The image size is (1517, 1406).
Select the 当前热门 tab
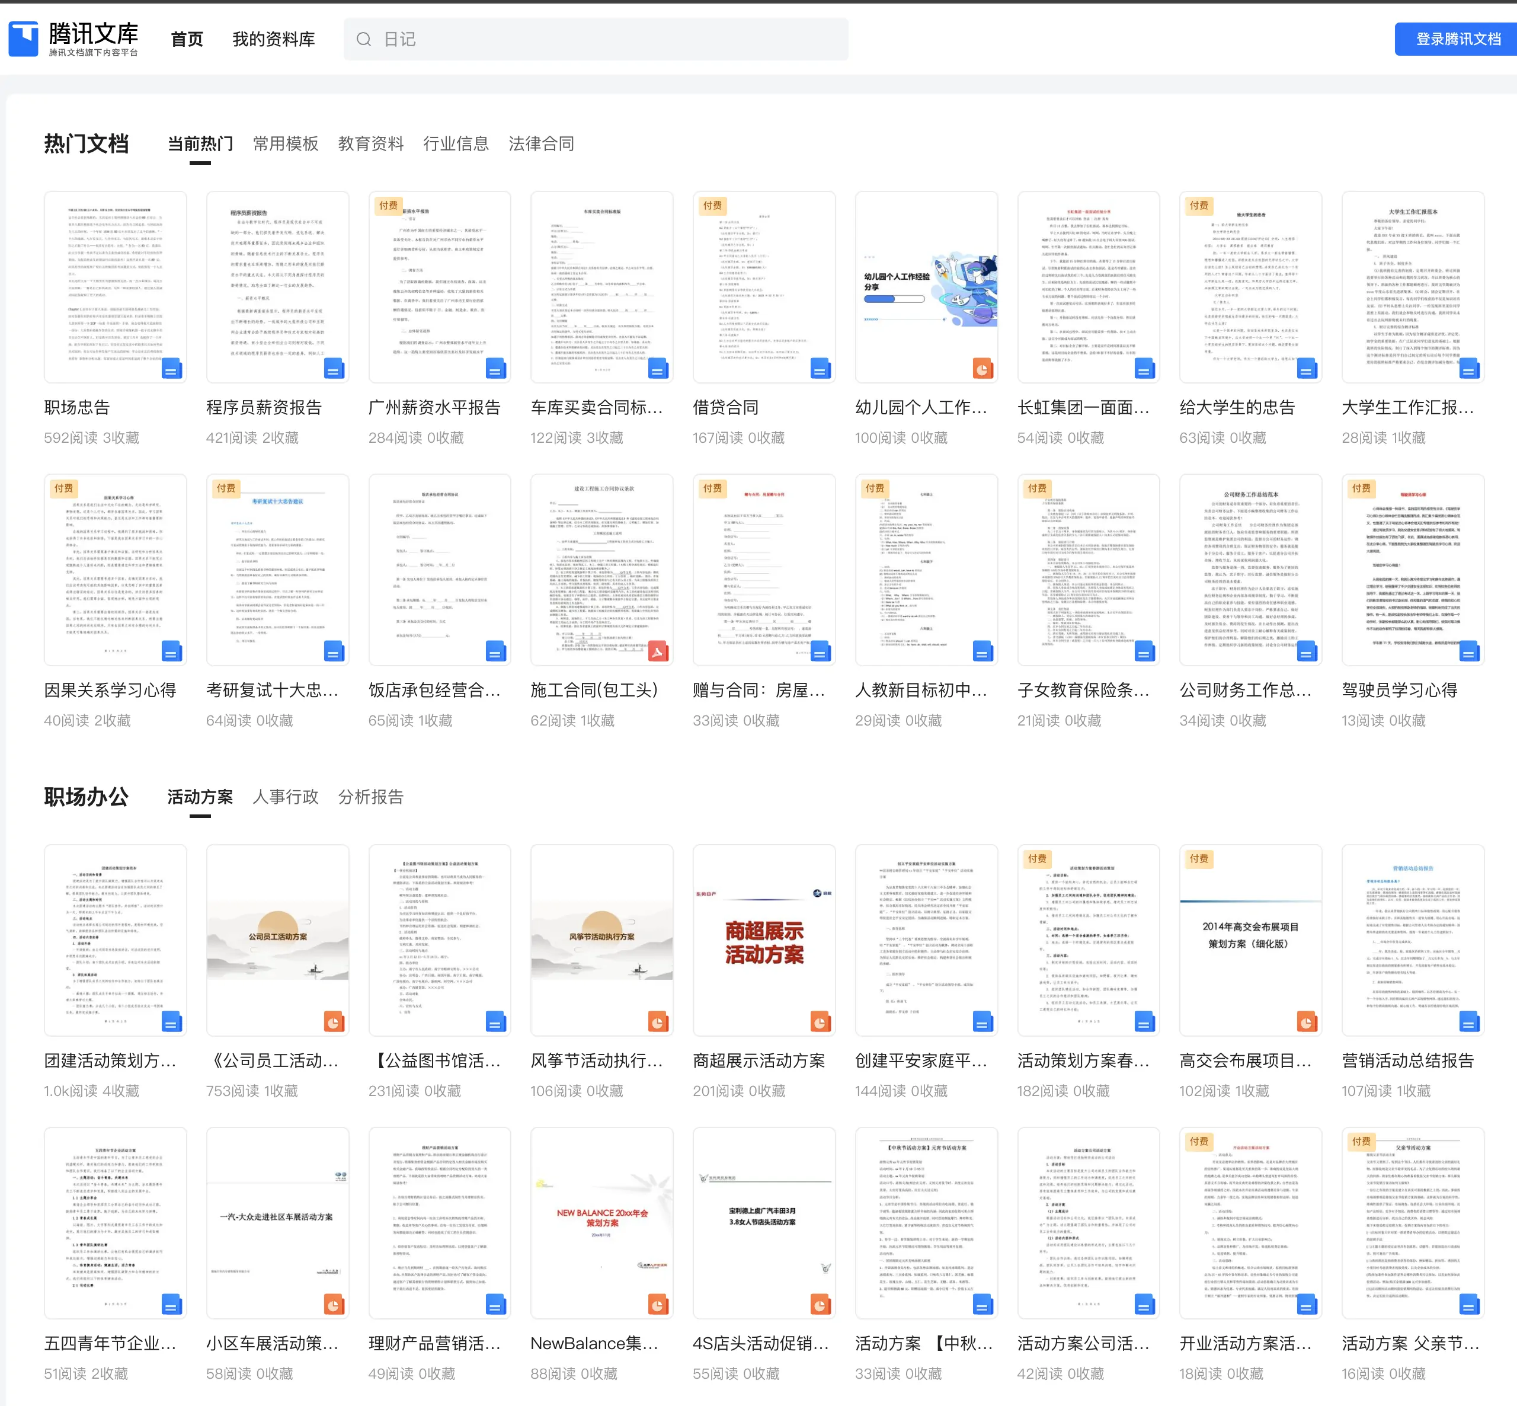point(200,144)
